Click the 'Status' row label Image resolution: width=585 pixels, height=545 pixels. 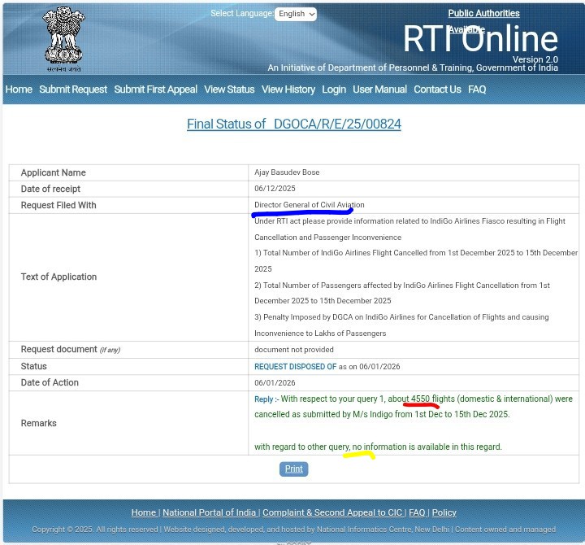34,366
